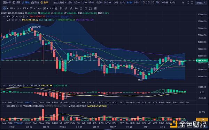Select the position measurement tool
The image size is (209, 130).
coord(45,8)
